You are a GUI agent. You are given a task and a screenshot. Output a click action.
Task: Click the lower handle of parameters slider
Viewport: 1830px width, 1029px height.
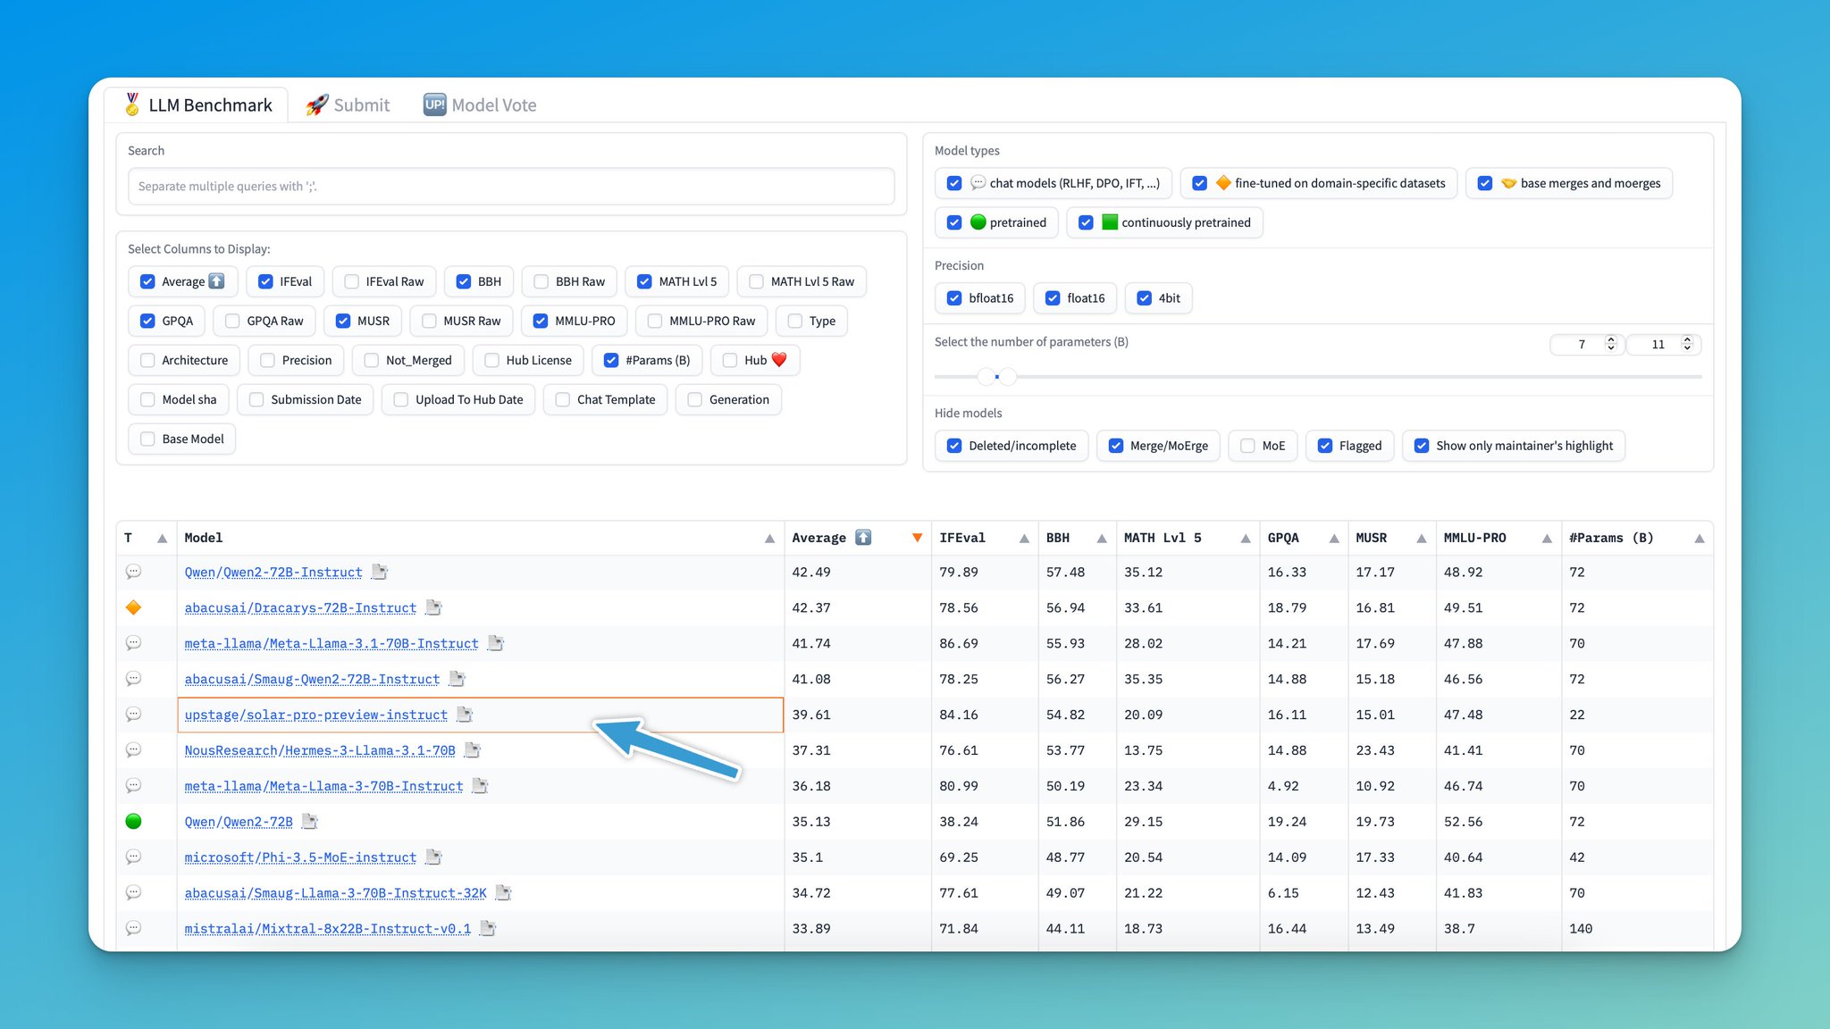[986, 377]
